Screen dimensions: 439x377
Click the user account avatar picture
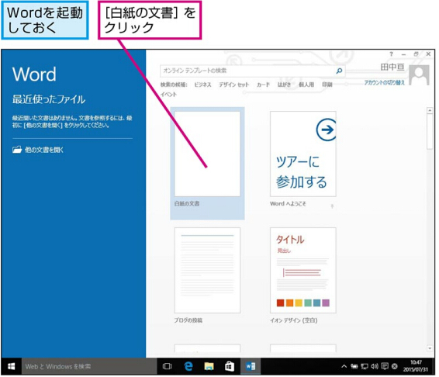(x=419, y=74)
